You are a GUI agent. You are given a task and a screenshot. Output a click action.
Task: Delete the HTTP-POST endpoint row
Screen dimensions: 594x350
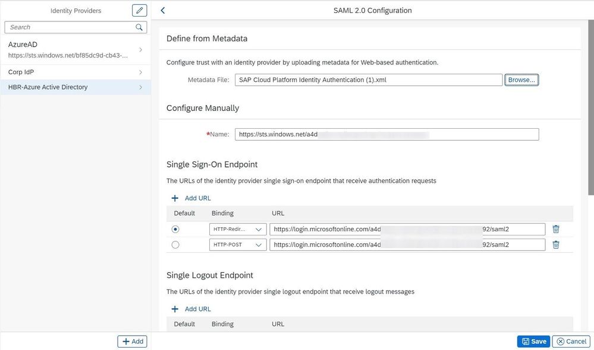(556, 244)
